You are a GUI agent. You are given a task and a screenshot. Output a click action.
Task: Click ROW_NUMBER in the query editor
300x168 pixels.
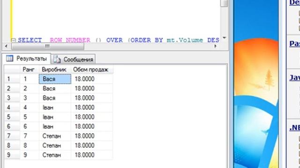point(70,41)
